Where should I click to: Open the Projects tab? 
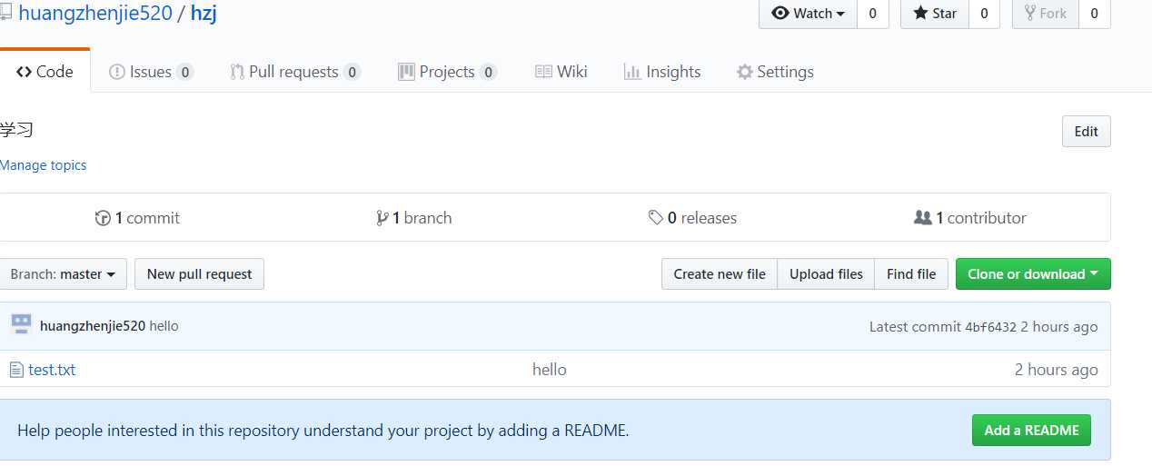tap(447, 72)
